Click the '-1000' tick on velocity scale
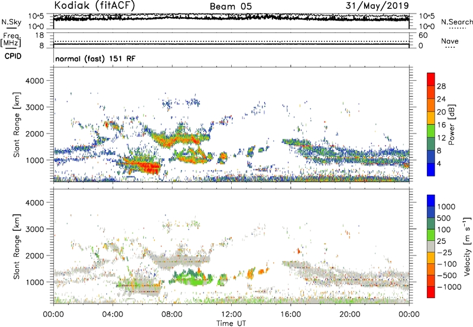Screen dimensions: 473x327 click(x=449, y=287)
